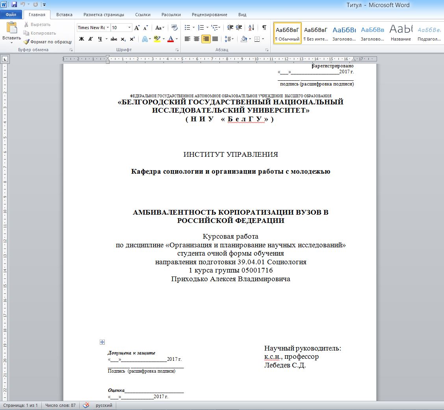Screen dimensions: 444x410
Task: Toggle paragraph marks display (¶)
Action: (264, 28)
